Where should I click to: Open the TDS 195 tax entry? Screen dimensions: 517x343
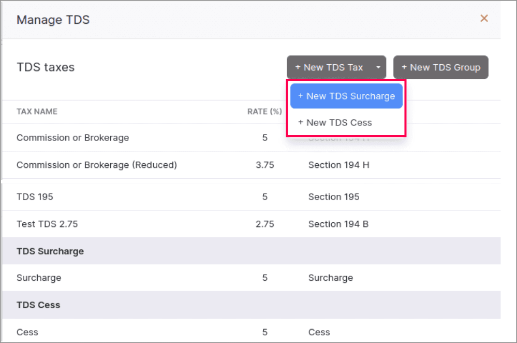35,197
